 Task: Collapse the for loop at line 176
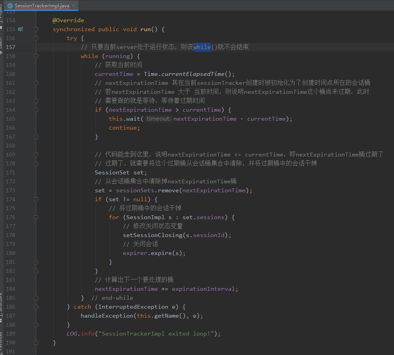(36, 217)
